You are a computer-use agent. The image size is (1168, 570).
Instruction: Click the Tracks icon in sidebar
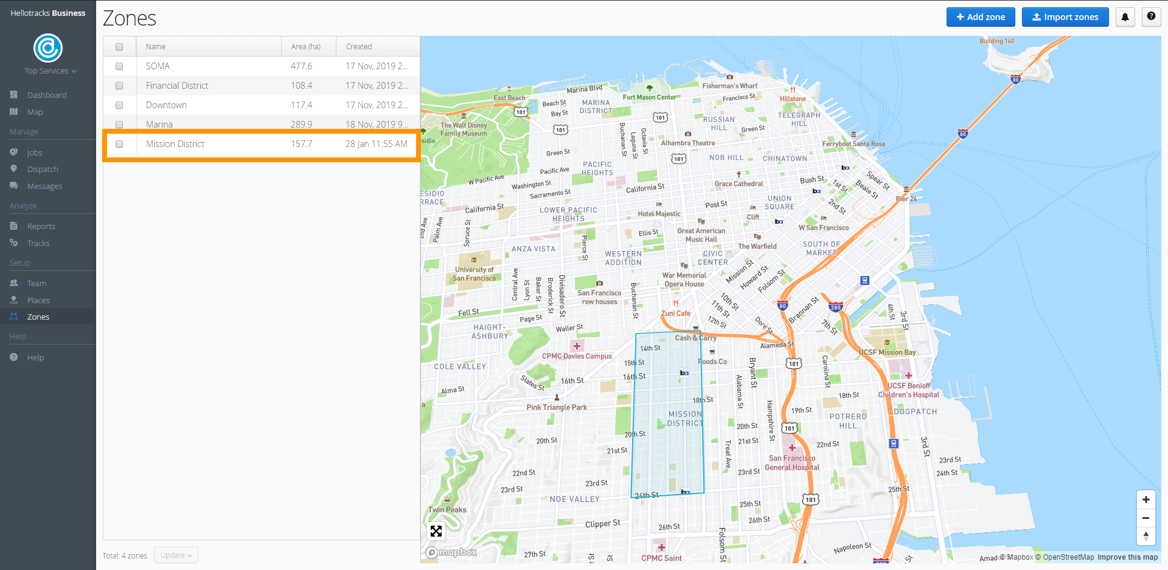click(x=14, y=243)
